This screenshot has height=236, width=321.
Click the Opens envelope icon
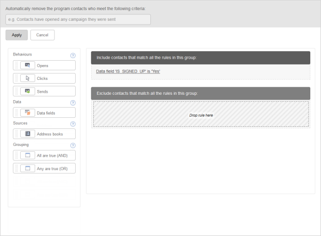(27, 65)
